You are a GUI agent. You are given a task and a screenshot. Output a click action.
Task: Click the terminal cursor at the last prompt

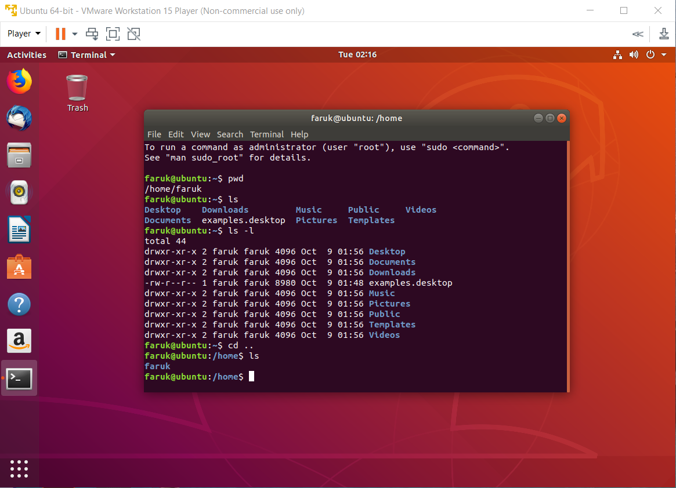[251, 377]
